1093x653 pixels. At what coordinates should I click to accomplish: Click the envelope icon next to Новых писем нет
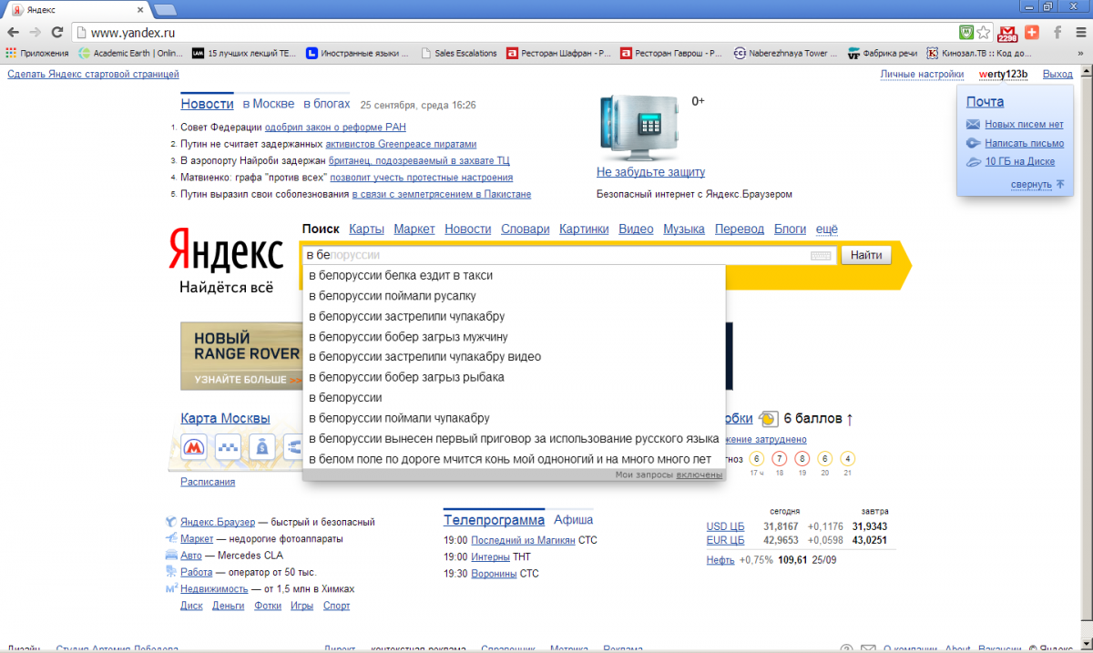pyautogui.click(x=973, y=125)
